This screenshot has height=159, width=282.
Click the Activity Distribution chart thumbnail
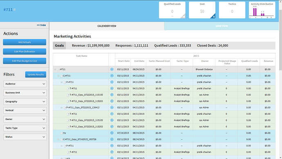tap(262, 10)
